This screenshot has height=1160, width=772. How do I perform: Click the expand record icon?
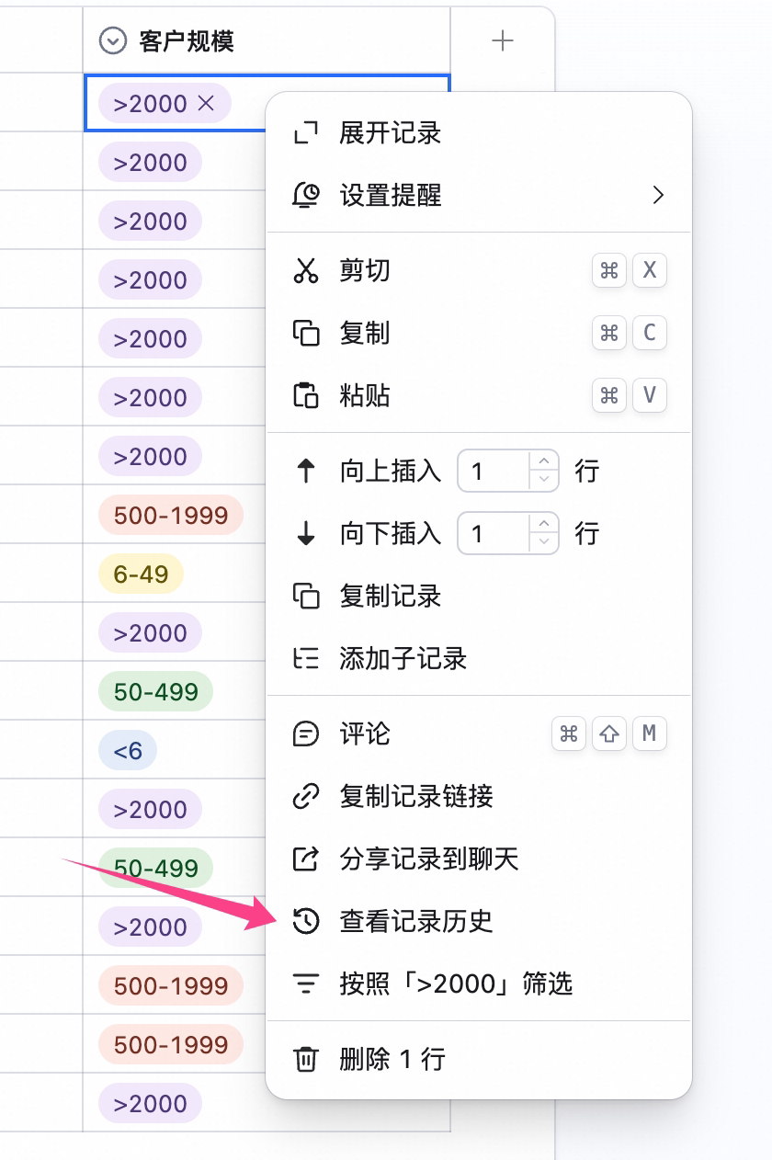tap(305, 133)
